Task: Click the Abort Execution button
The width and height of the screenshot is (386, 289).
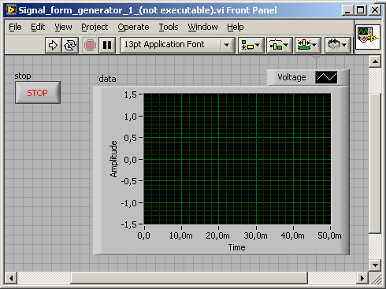Action: tap(90, 45)
